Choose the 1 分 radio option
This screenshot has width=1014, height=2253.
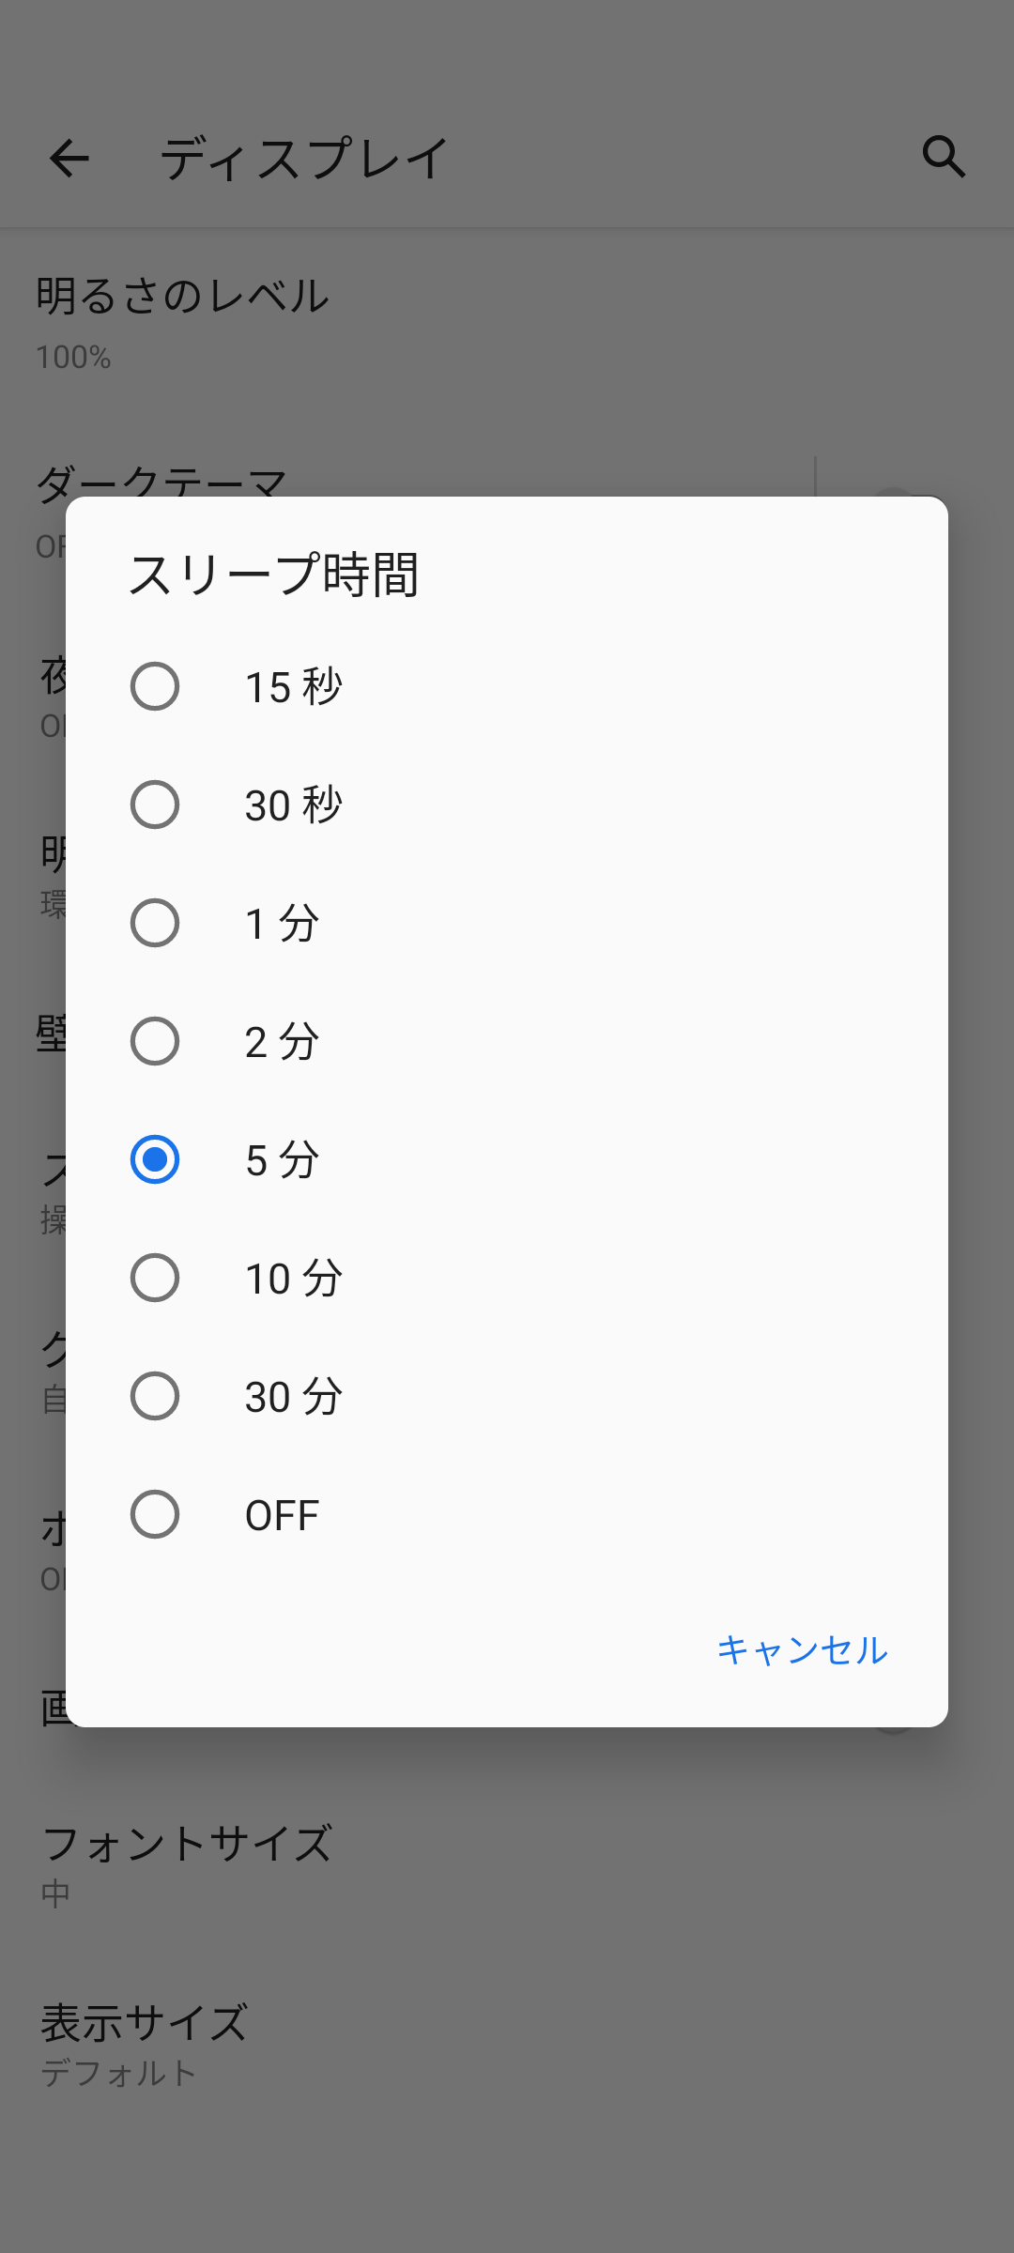(155, 923)
